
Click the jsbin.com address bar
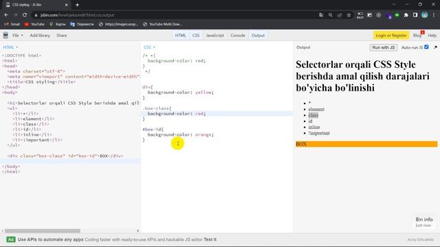coord(174,15)
